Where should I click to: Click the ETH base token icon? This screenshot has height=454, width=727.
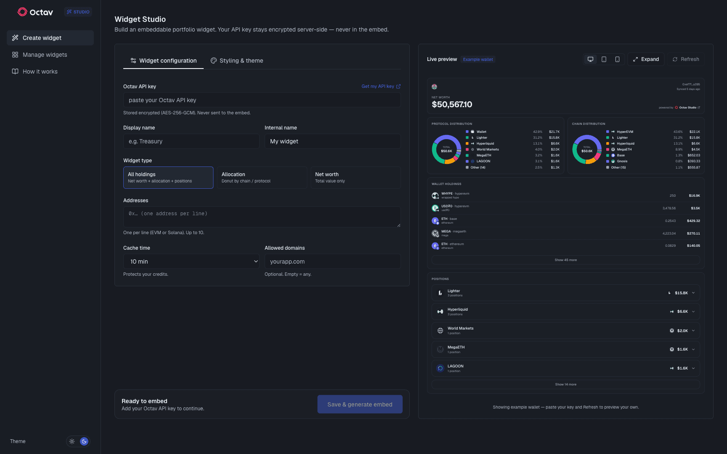[435, 221]
